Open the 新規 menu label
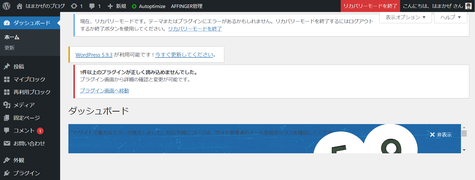 [121, 6]
